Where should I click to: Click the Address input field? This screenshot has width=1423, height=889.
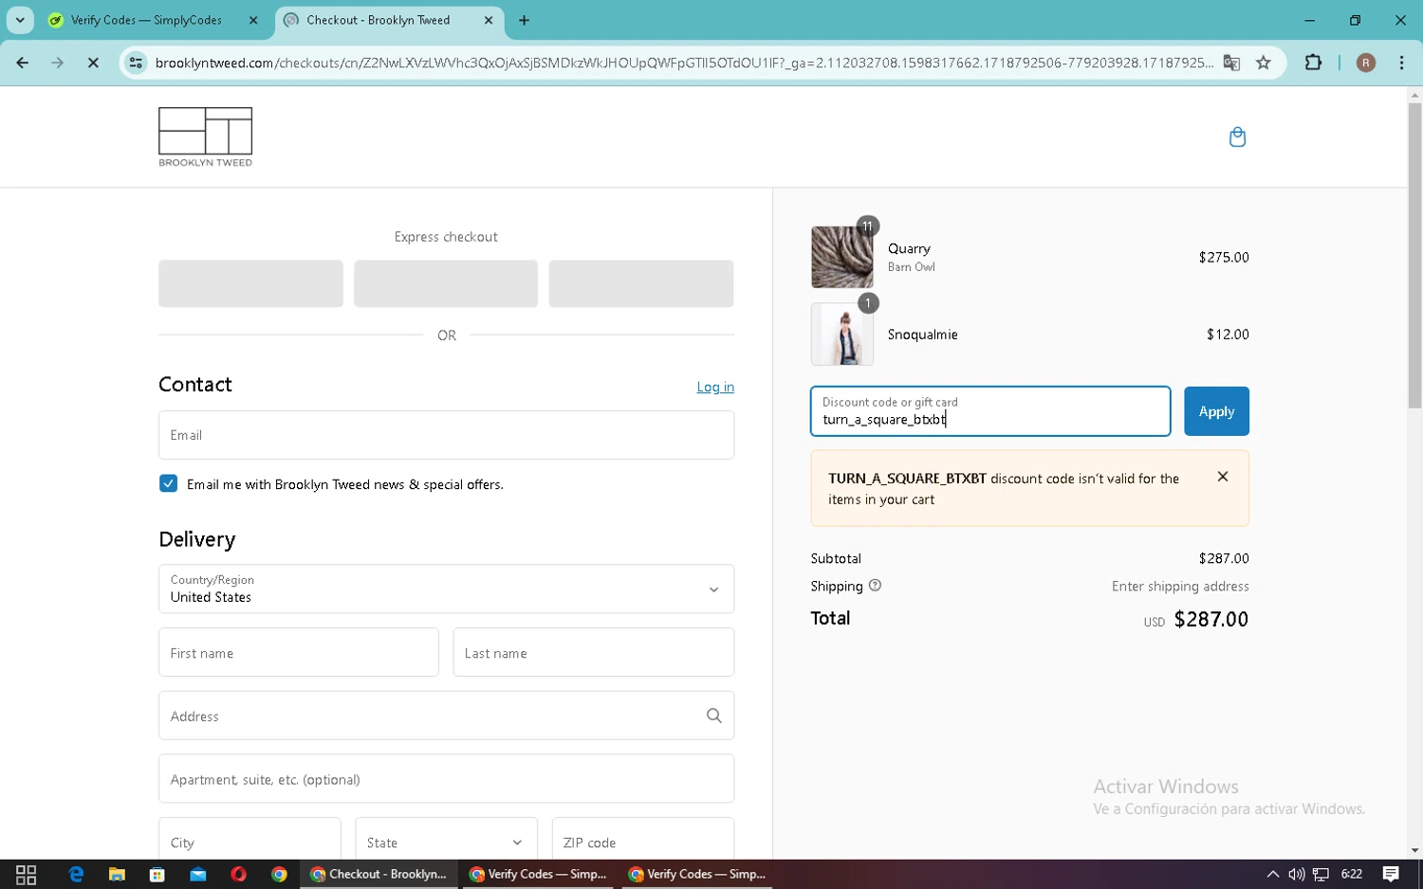pyautogui.click(x=446, y=716)
